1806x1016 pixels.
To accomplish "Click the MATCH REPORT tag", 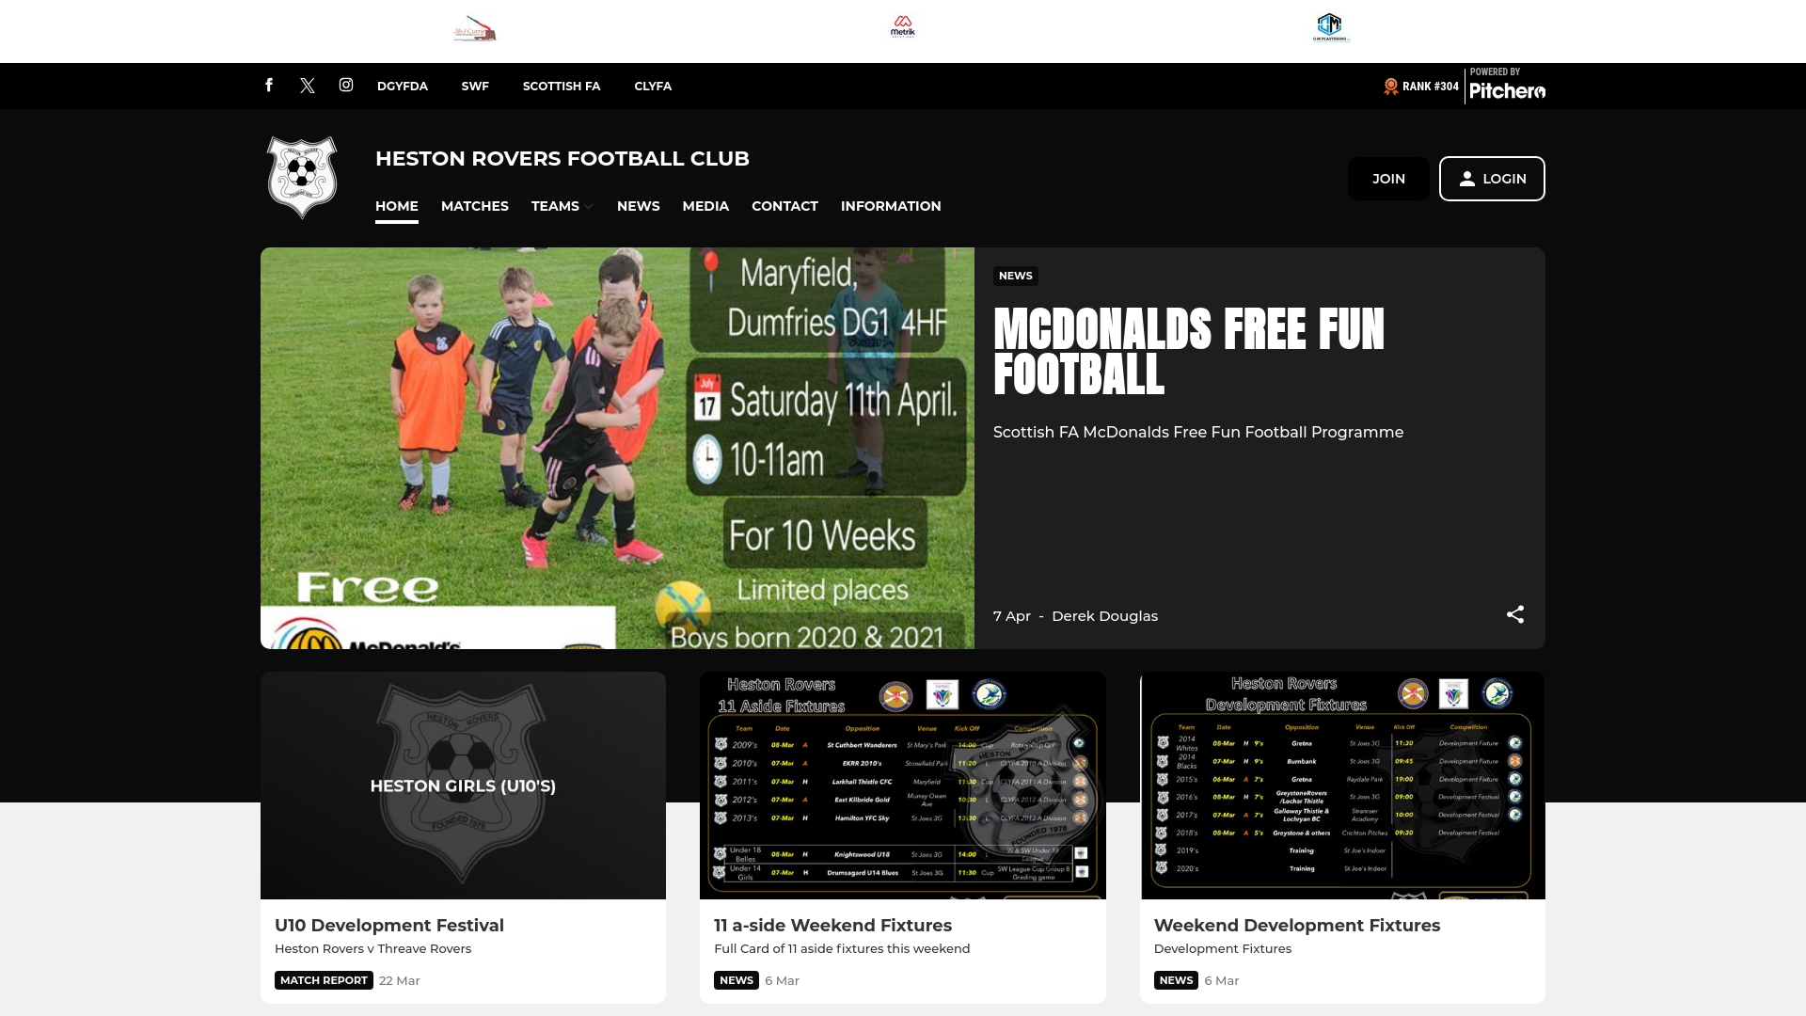I will click(324, 980).
